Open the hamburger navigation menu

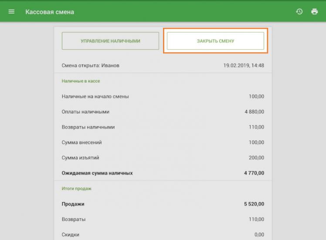tap(11, 12)
